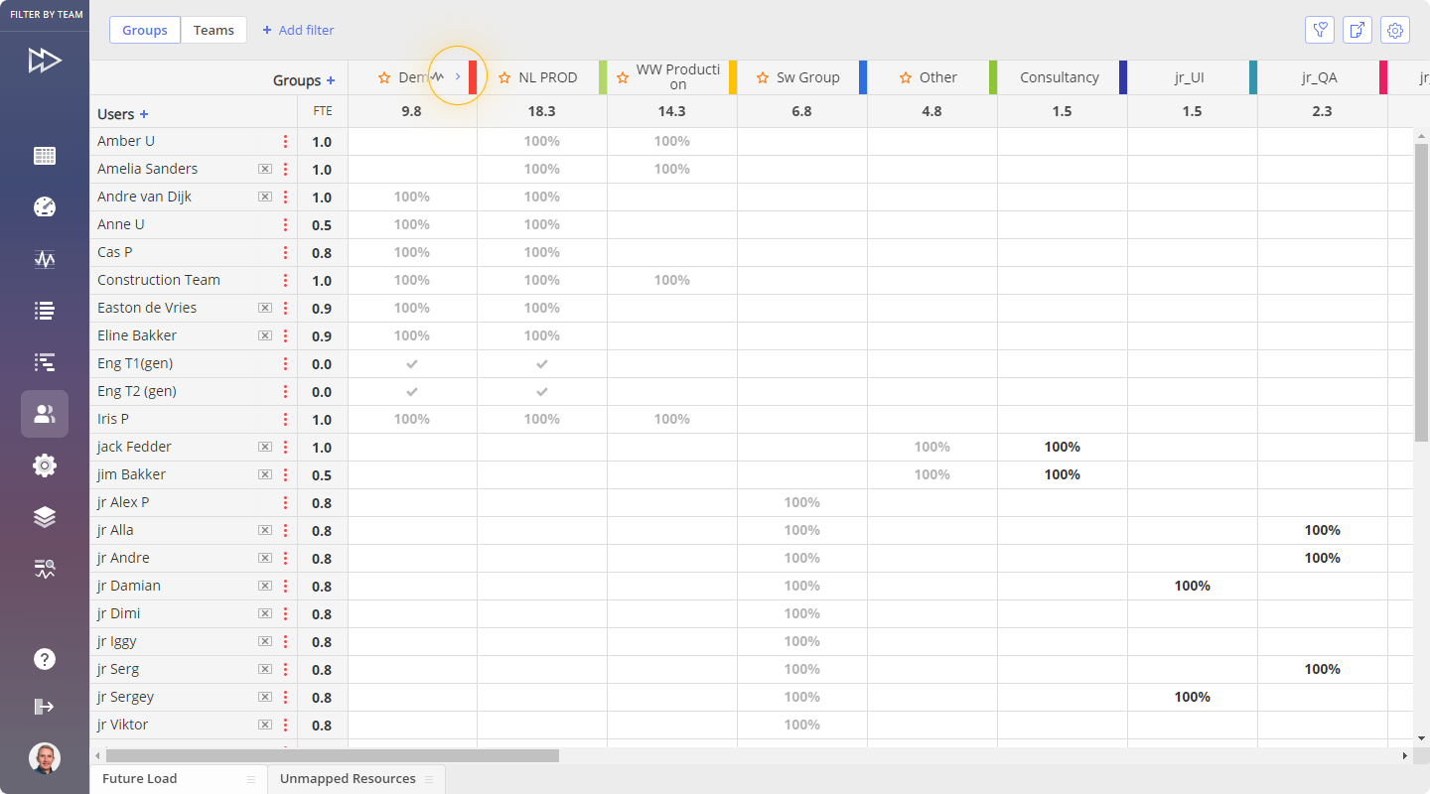Click the logout arrow icon in sidebar
The width and height of the screenshot is (1430, 794).
coord(45,707)
